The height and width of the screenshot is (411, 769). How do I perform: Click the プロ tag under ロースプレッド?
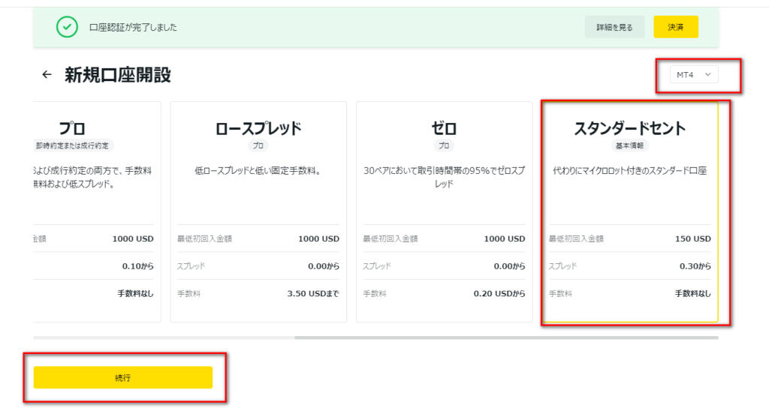(x=258, y=145)
